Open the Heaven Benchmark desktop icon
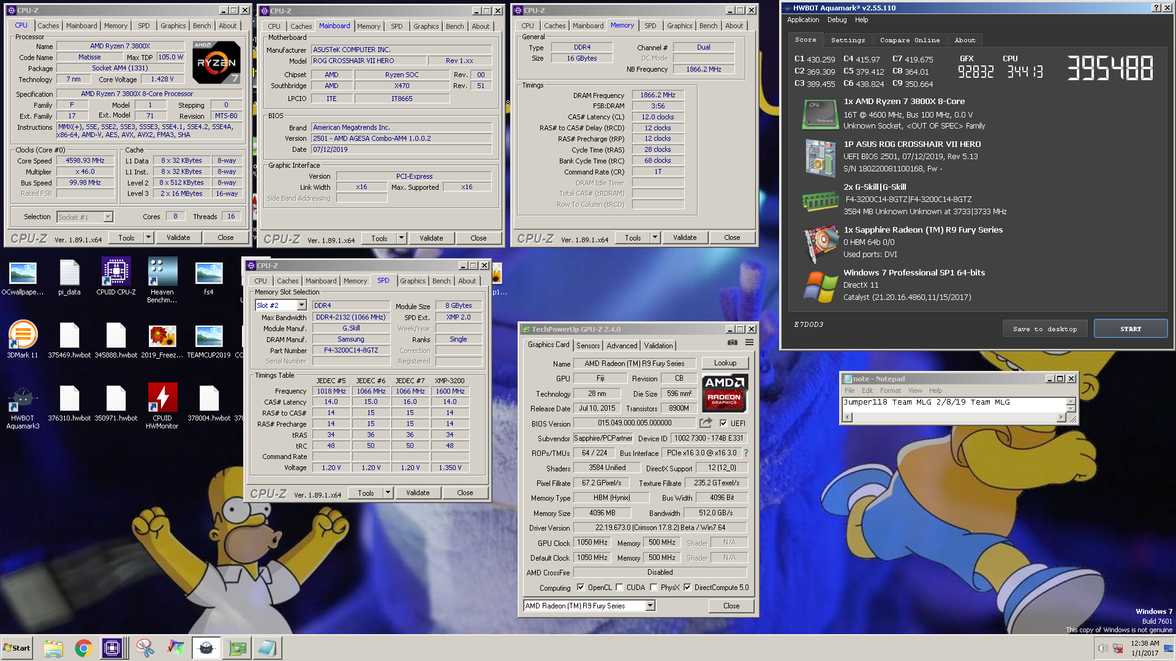 click(162, 280)
